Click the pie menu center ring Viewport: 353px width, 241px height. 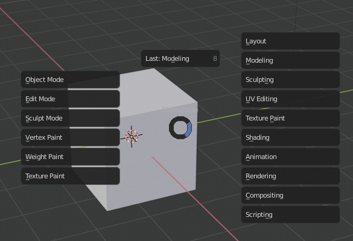[180, 128]
